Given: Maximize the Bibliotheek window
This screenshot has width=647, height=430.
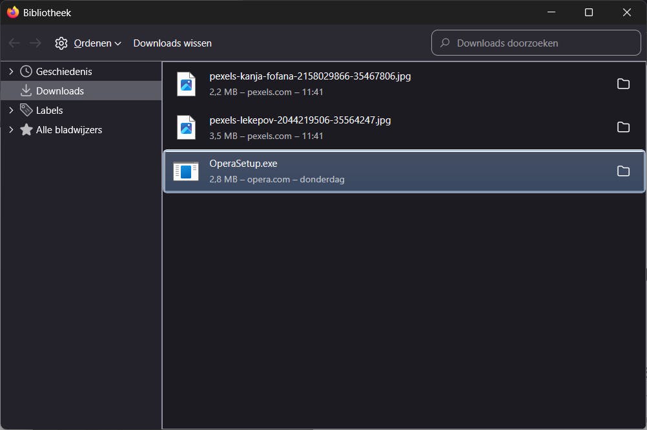Looking at the screenshot, I should pos(589,12).
